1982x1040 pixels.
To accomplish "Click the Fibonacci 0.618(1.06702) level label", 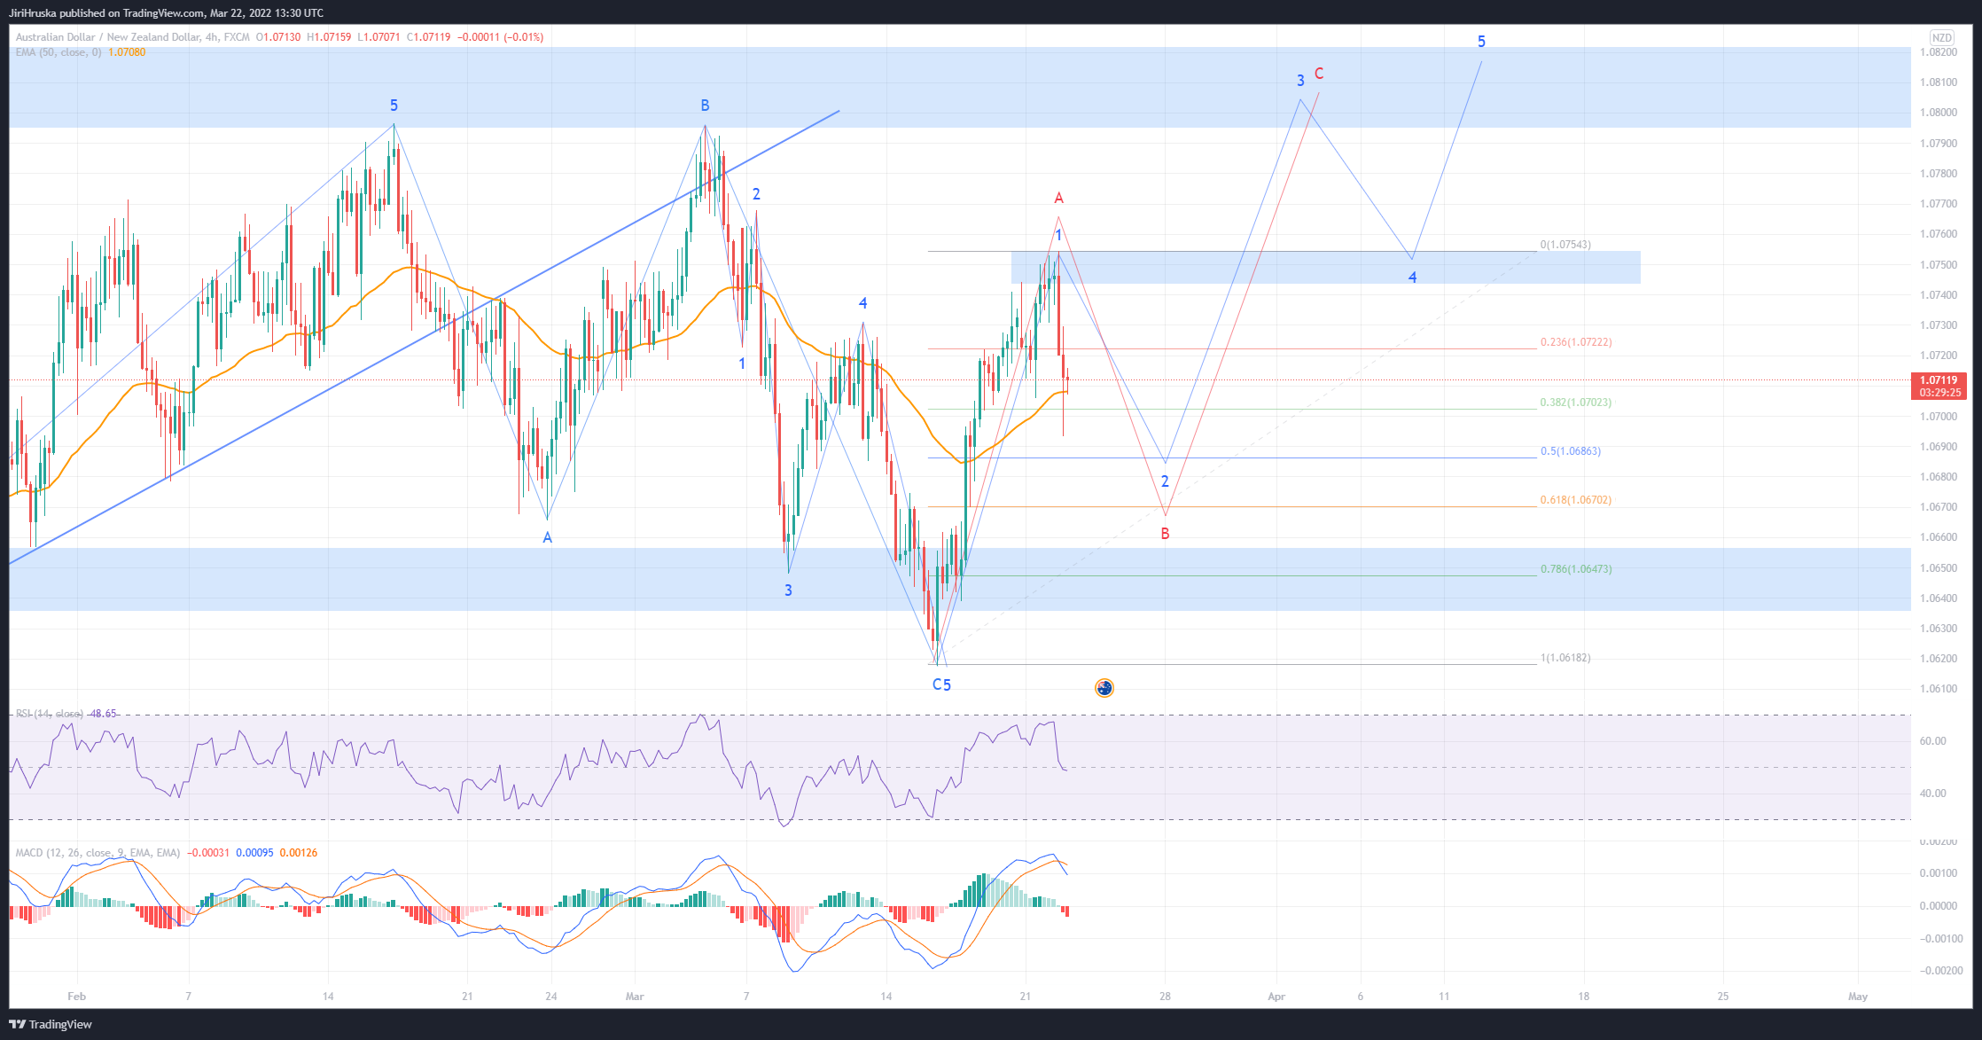I will pyautogui.click(x=1576, y=500).
